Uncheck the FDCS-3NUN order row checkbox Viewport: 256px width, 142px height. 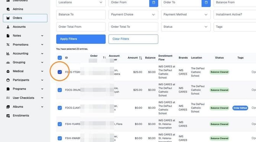point(60,90)
